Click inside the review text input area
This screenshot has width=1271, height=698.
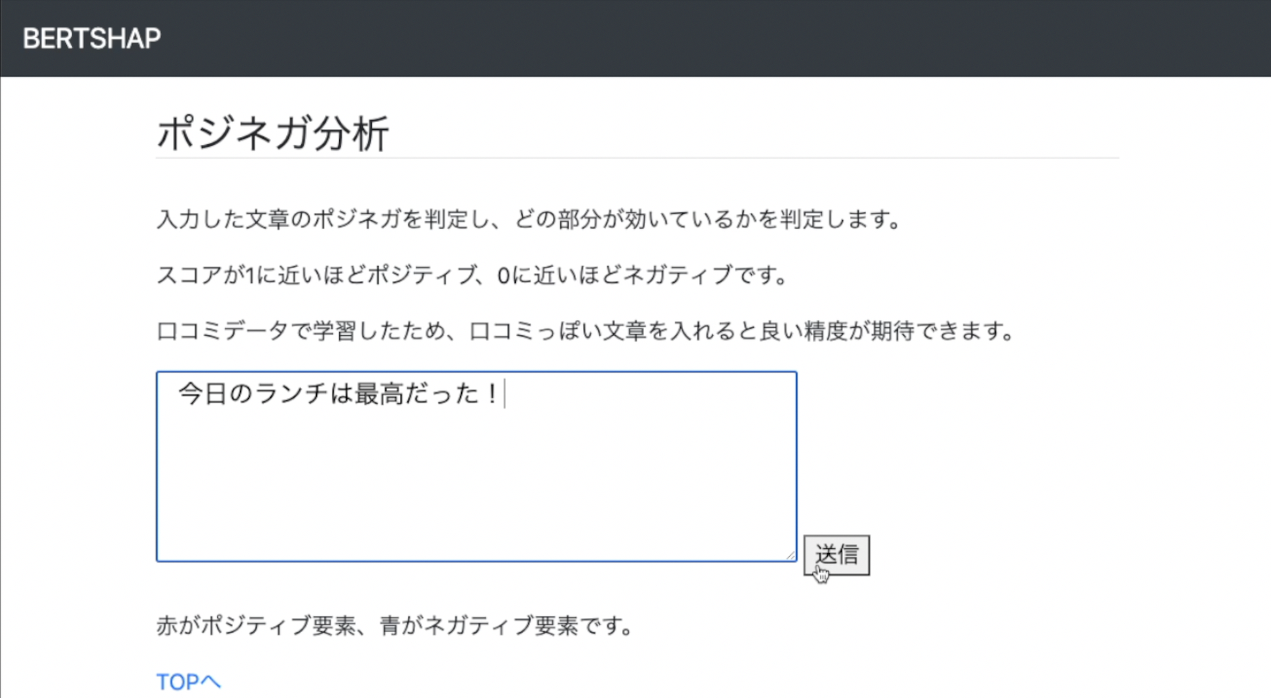pyautogui.click(x=467, y=467)
